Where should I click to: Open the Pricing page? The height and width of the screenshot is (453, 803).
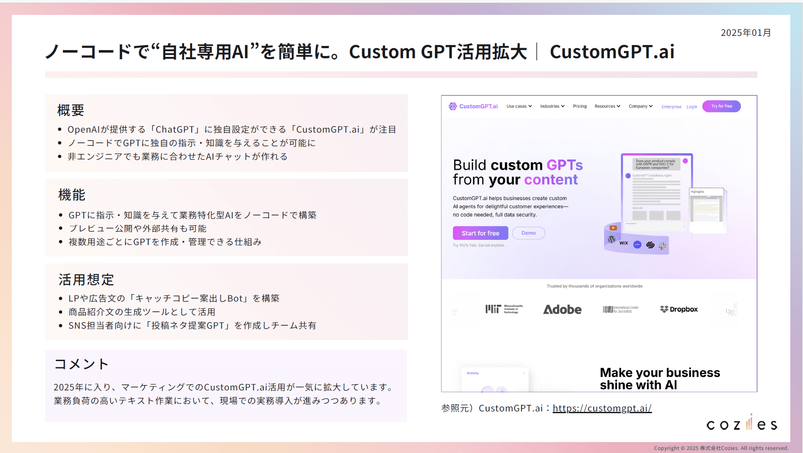click(579, 106)
